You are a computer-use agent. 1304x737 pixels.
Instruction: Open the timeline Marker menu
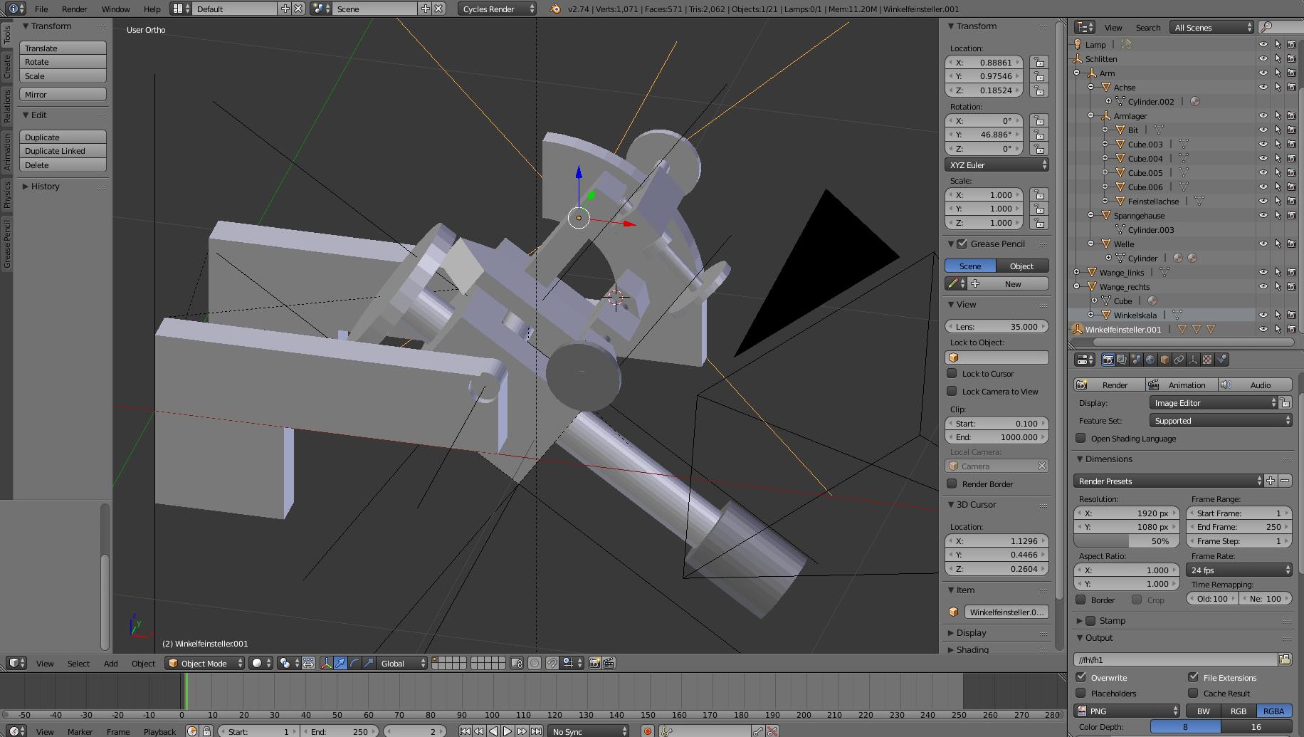click(x=80, y=731)
